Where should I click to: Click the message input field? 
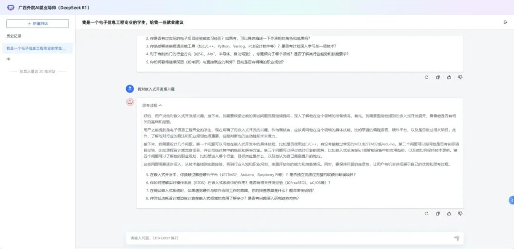(x=286, y=238)
